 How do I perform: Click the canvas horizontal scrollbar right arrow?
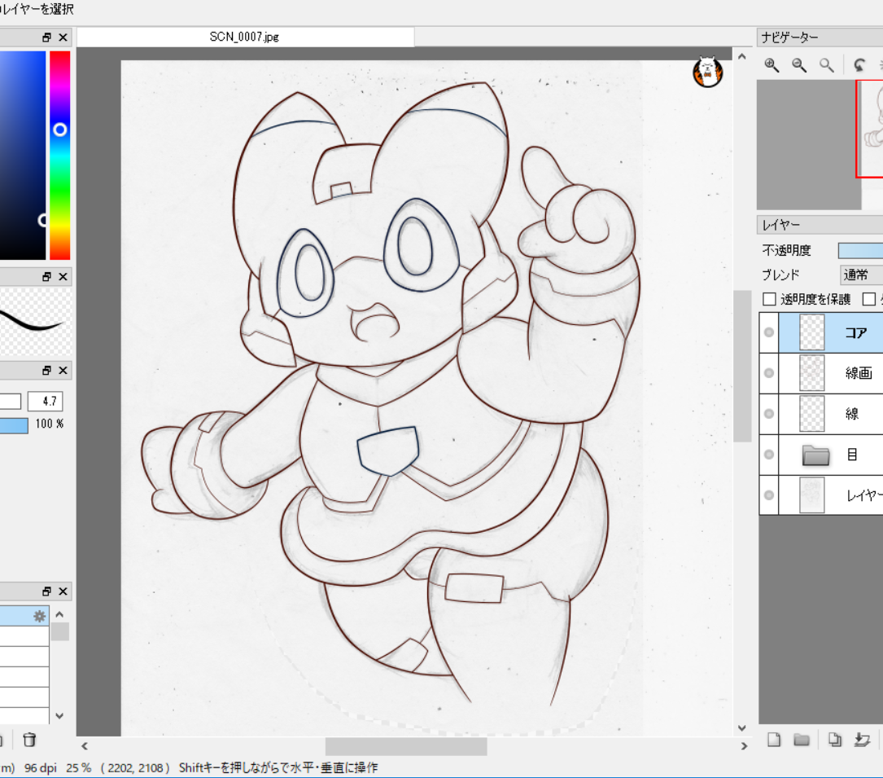(x=744, y=746)
